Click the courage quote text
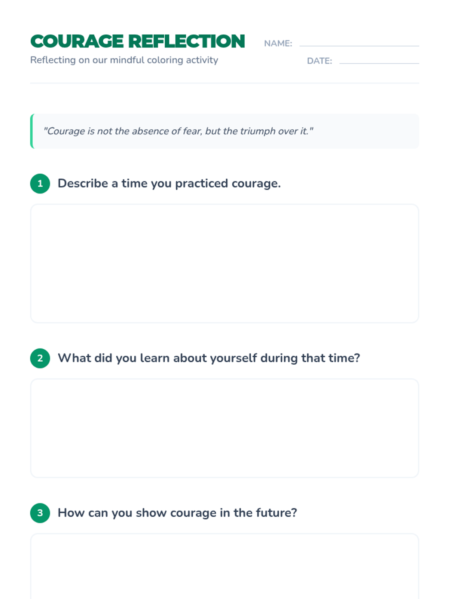The image size is (449, 599). (x=178, y=131)
